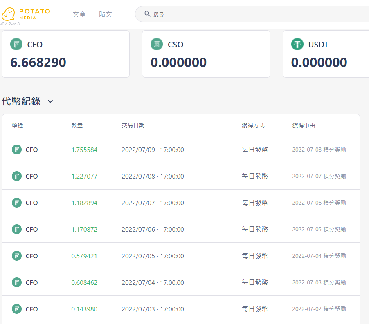Click the 幣種 column header
Image resolution: width=369 pixels, height=324 pixels.
[x=18, y=125]
